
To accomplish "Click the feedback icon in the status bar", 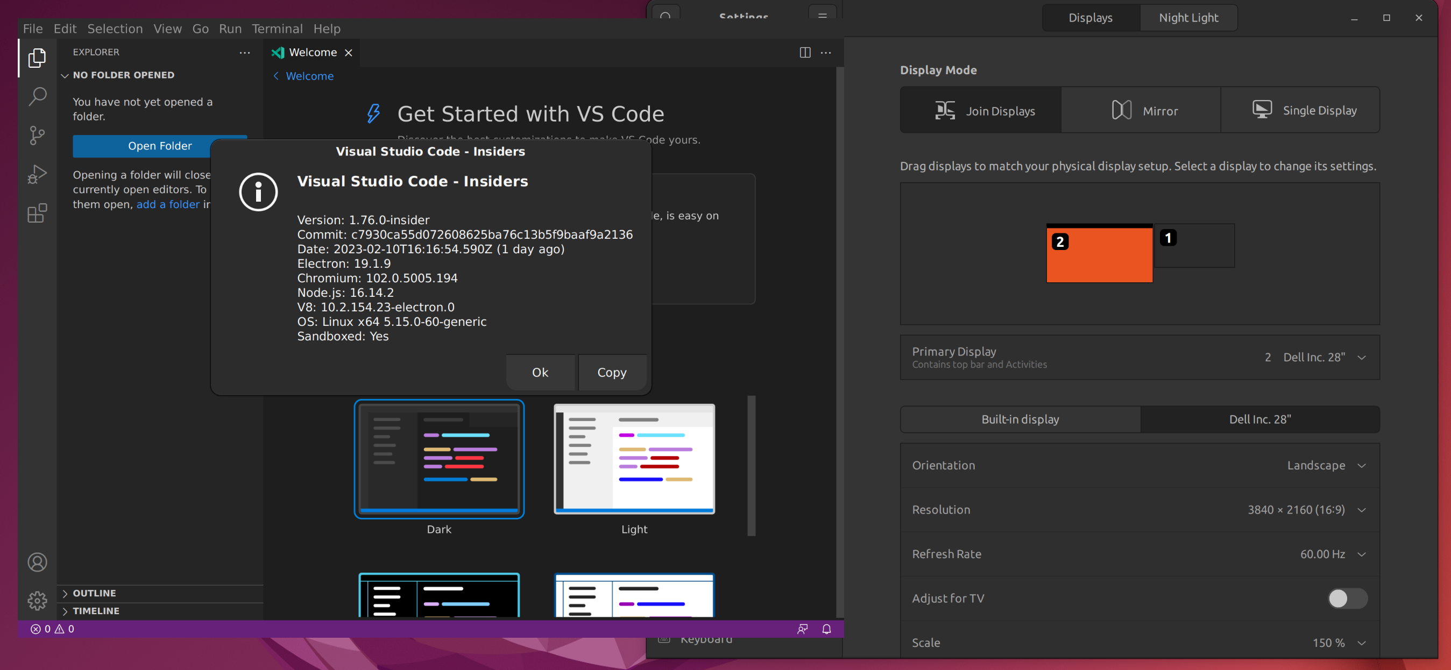I will [802, 629].
